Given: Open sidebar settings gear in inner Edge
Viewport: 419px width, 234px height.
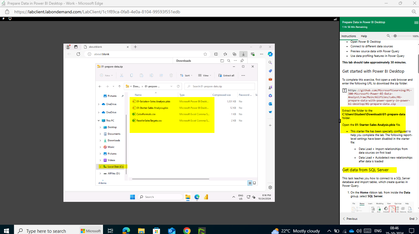Looking at the screenshot, I should tap(270, 187).
